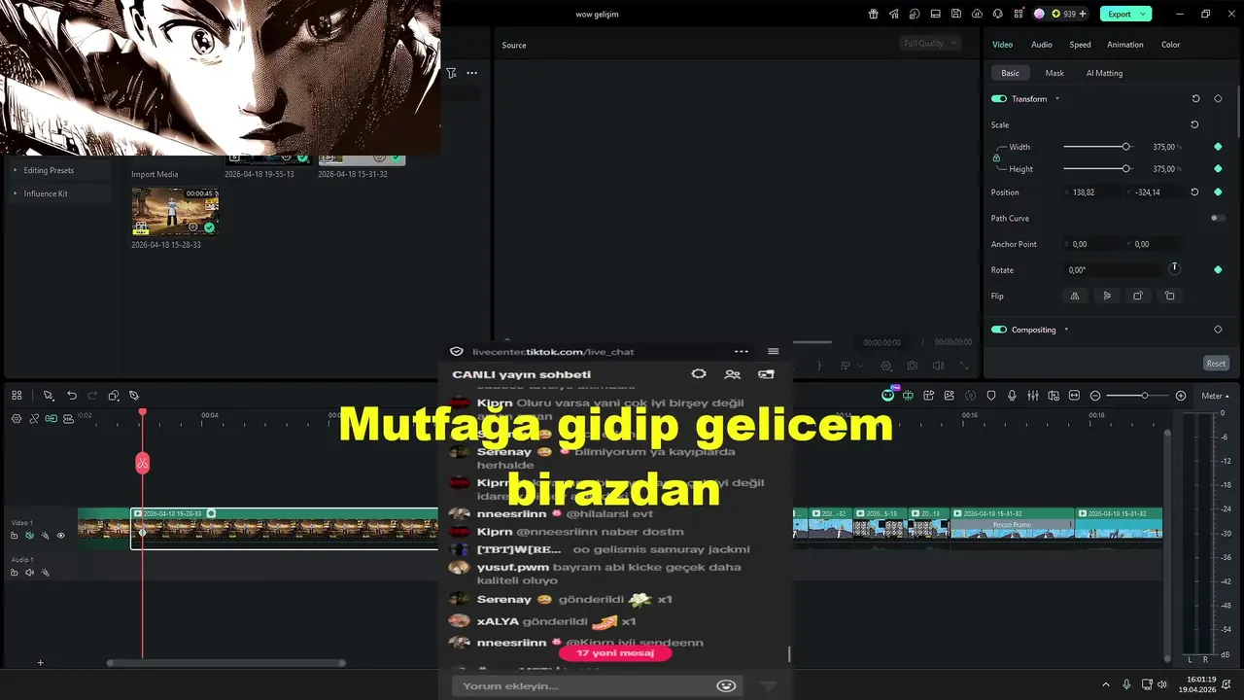Expand the Compositing section arrow

tap(1066, 330)
